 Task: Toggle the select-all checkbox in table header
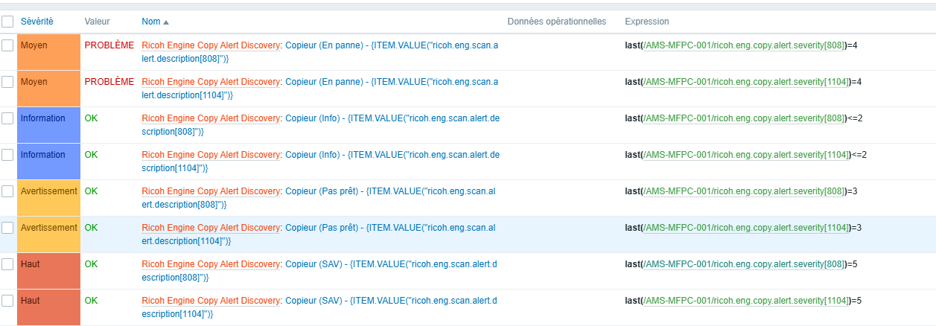7,22
